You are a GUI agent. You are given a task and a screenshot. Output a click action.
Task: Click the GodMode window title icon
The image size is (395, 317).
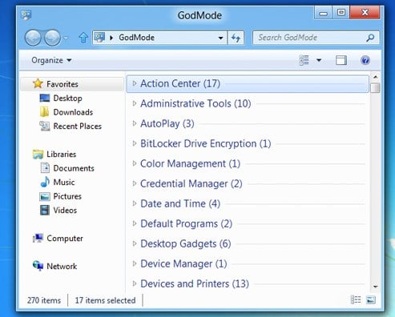point(26,15)
